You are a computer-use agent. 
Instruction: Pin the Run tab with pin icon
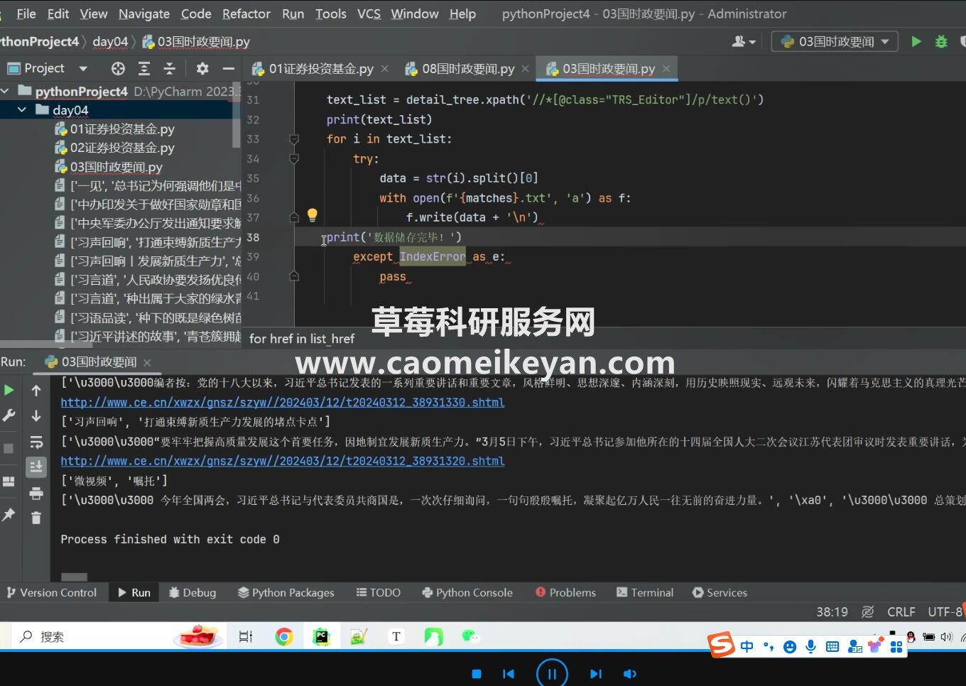[9, 515]
